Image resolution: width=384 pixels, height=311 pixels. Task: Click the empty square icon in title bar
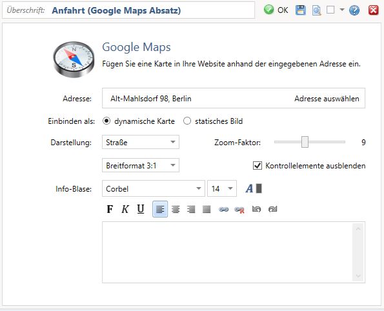[x=330, y=10]
